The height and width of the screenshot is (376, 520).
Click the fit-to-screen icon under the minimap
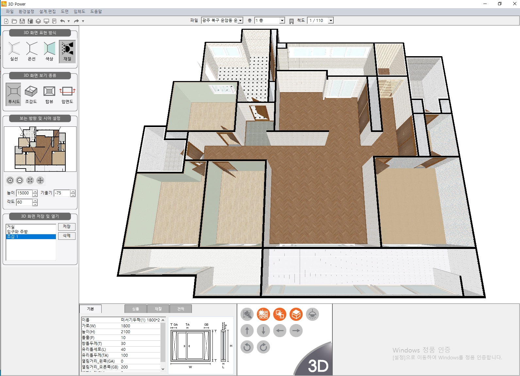click(x=30, y=180)
